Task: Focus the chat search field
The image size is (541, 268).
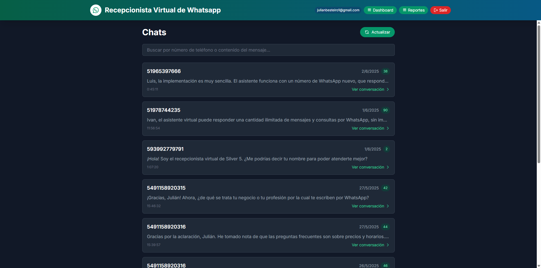Action: tap(268, 50)
